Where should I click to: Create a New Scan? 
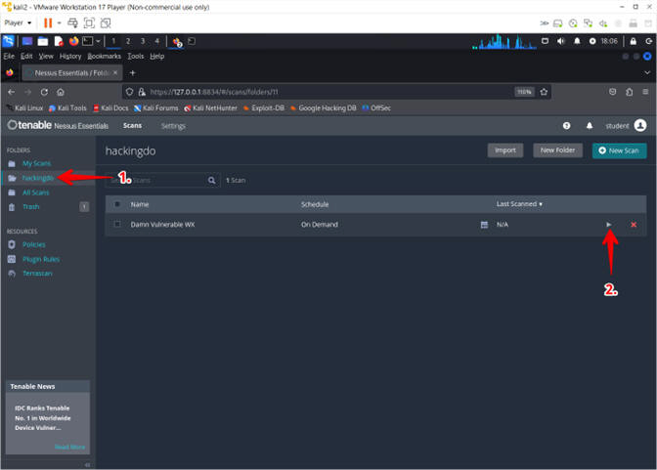[x=619, y=150]
